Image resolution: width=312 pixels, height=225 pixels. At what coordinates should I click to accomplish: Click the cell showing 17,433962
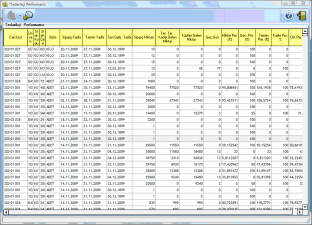(229, 164)
